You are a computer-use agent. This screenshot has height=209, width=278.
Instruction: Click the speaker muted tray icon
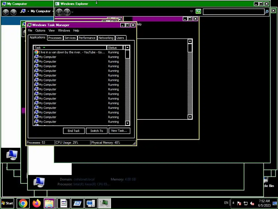252,203
